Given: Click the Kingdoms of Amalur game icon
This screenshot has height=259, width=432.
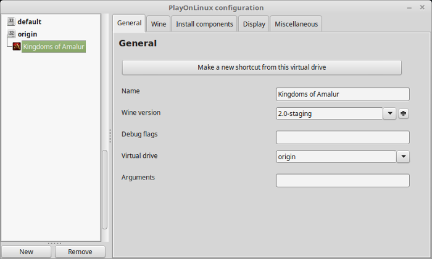Looking at the screenshot, I should (x=17, y=46).
